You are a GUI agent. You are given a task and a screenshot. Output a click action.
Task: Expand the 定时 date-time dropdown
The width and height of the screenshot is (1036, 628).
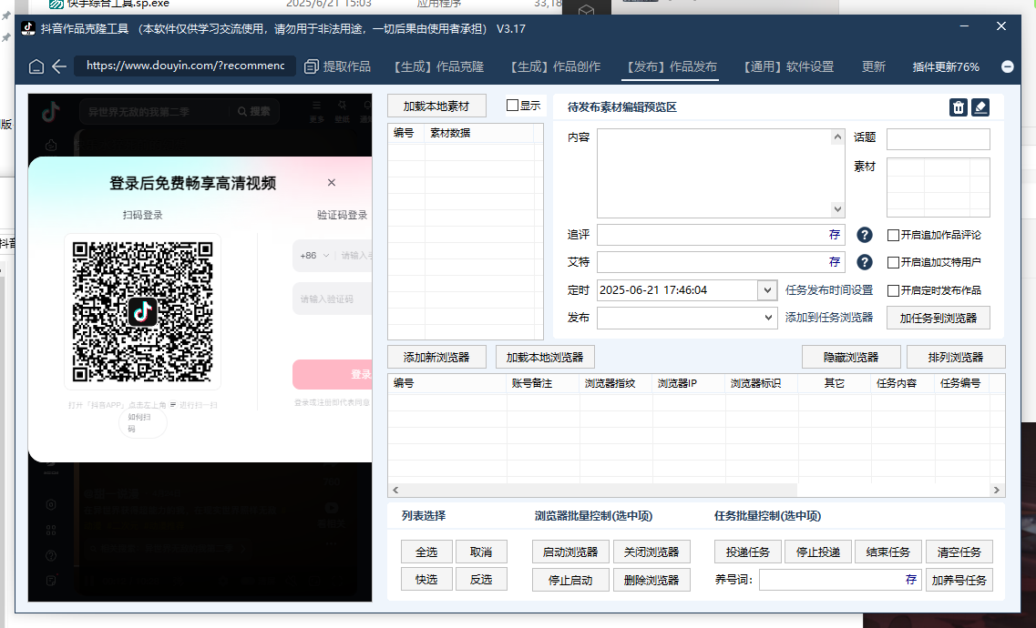point(766,290)
